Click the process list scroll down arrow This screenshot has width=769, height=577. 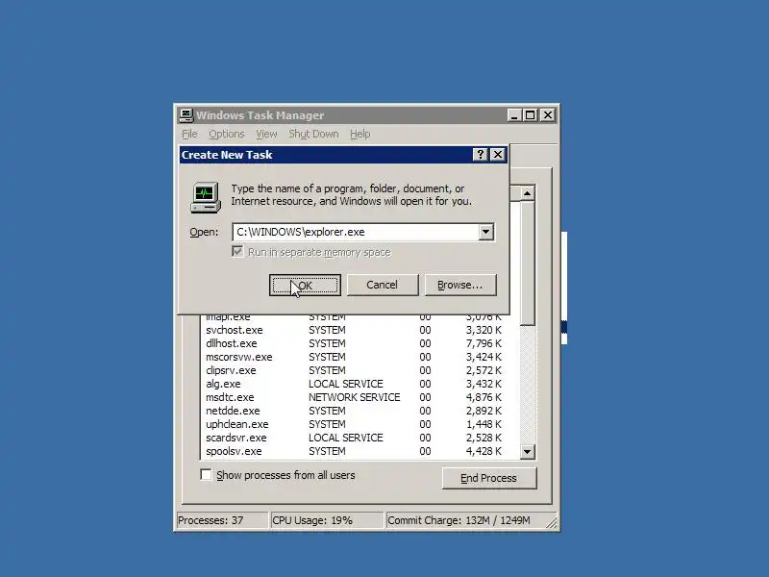click(x=527, y=451)
